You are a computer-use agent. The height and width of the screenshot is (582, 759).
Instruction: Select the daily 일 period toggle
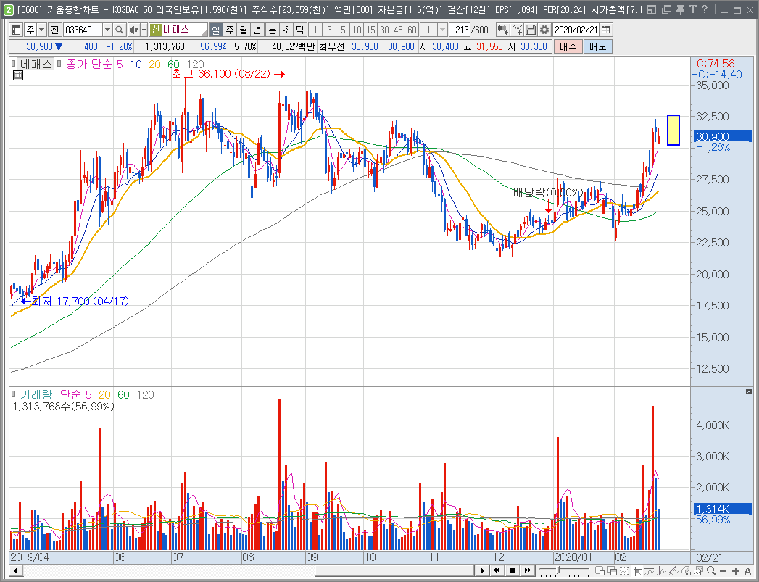(x=216, y=30)
